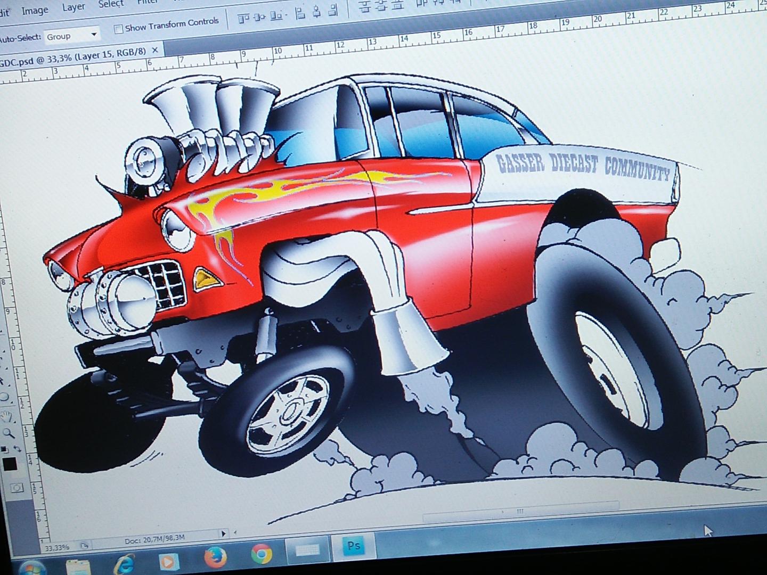
Task: Click align right edges icon
Action: tap(333, 10)
